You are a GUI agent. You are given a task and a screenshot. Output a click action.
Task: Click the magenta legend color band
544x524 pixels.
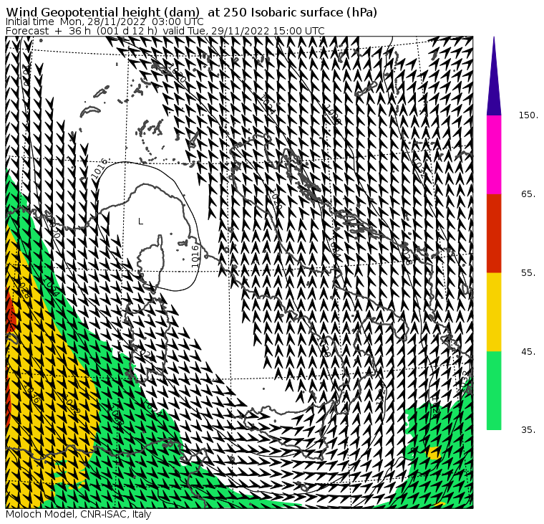494,155
